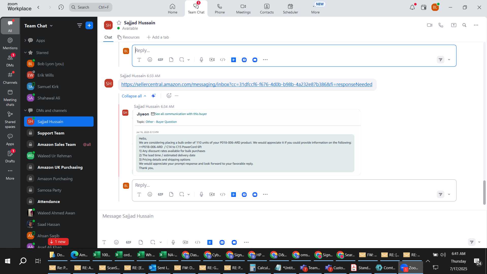The height and width of the screenshot is (274, 487).
Task: Open the Drafts sidebar section
Action: coord(10,157)
